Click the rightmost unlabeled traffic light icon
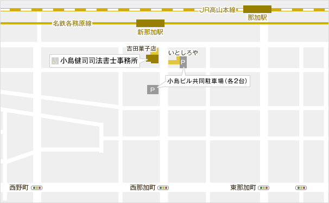The width and height of the screenshot is (329, 203). [301, 188]
